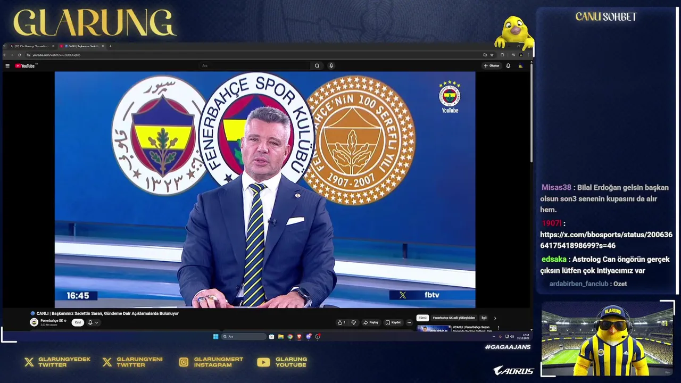Click edsaka username in chat

[x=554, y=260]
